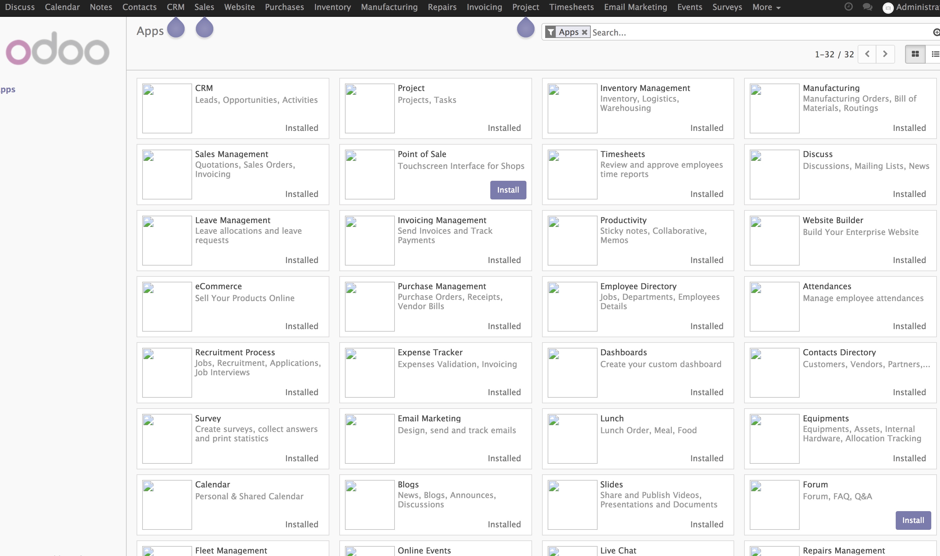This screenshot has width=940, height=556.
Task: Click the CRM app icon thumbnail
Action: [x=167, y=108]
